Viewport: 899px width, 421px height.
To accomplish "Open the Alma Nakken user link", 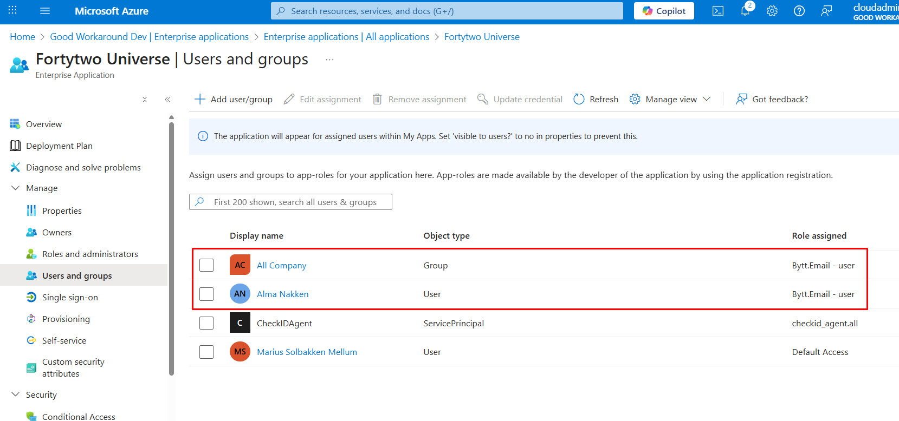I will click(x=282, y=294).
